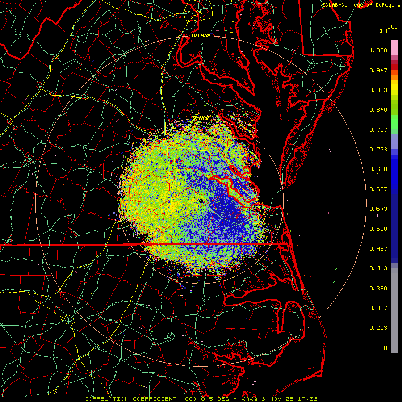Click the 0.627 legend value
Viewport: 402px width, 402px height.
tap(378, 189)
